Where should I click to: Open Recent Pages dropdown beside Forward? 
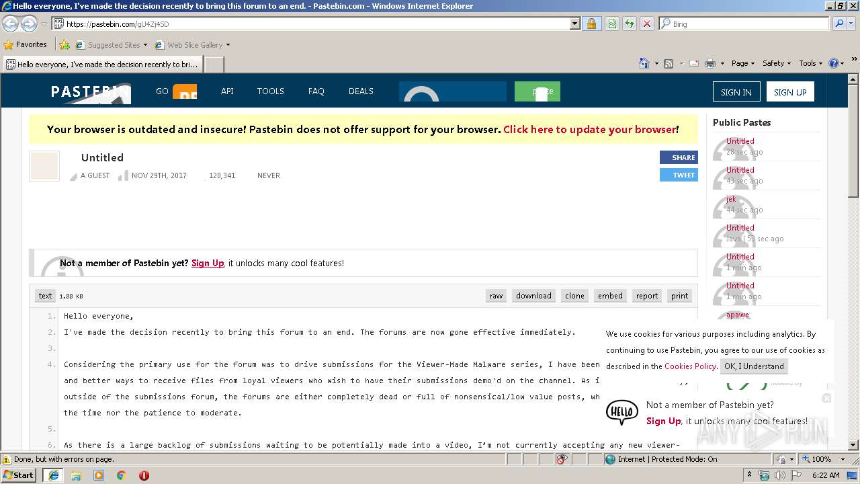tap(44, 24)
